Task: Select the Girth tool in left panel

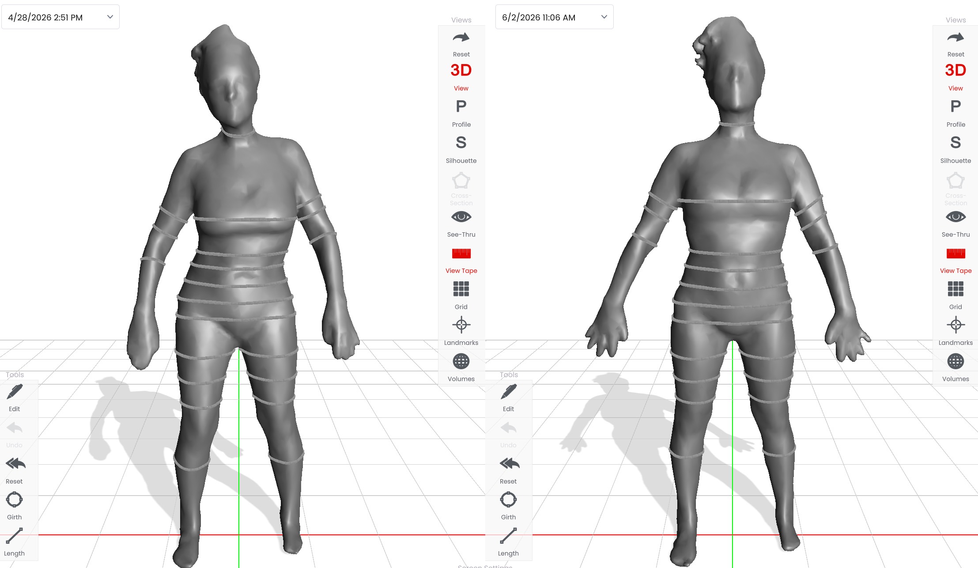Action: [x=14, y=506]
